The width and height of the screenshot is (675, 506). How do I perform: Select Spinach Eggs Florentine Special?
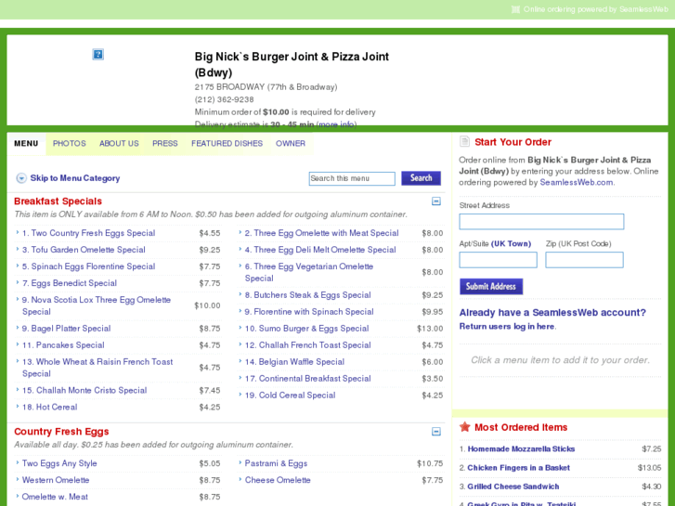pyautogui.click(x=89, y=266)
